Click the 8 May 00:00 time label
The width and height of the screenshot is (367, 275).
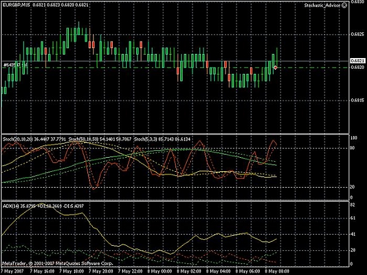pyautogui.click(x=160, y=271)
